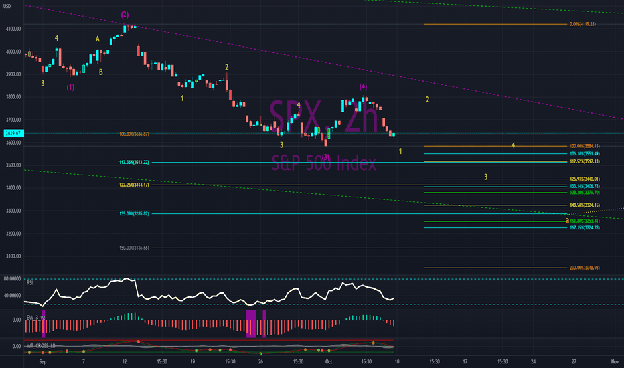Select the 112.52%(3517.13) Fibonacci label

tap(584, 161)
